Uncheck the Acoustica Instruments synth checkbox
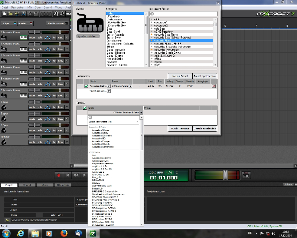297x238 pixels. coord(86,86)
